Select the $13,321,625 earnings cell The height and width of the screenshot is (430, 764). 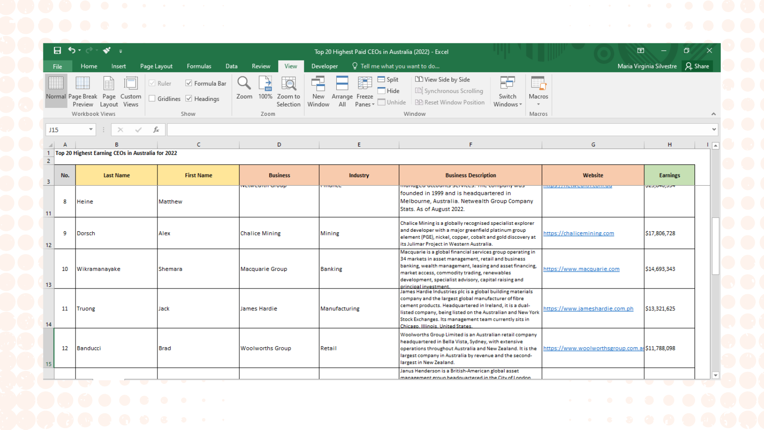click(x=669, y=309)
